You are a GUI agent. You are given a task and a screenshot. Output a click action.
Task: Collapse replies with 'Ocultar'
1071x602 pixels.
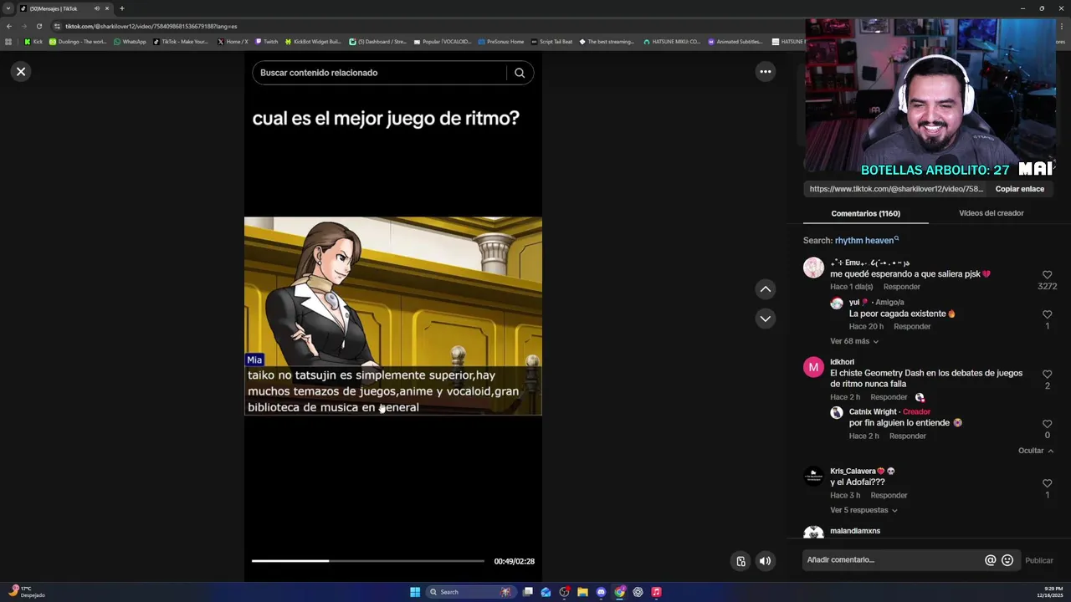[x=1035, y=451]
